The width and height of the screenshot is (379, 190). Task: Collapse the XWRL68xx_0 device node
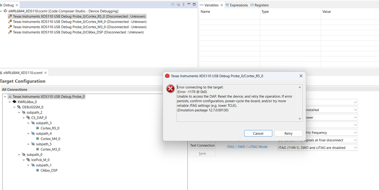9,102
